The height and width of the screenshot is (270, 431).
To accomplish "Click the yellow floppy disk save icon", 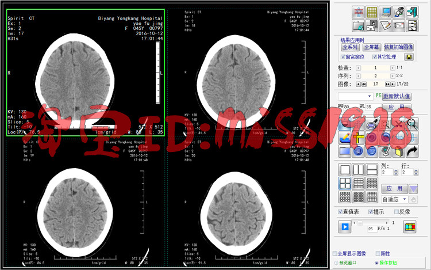I will (x=409, y=57).
